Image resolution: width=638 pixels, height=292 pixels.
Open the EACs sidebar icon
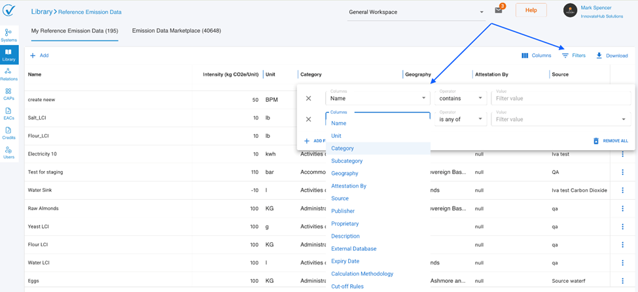coord(9,114)
